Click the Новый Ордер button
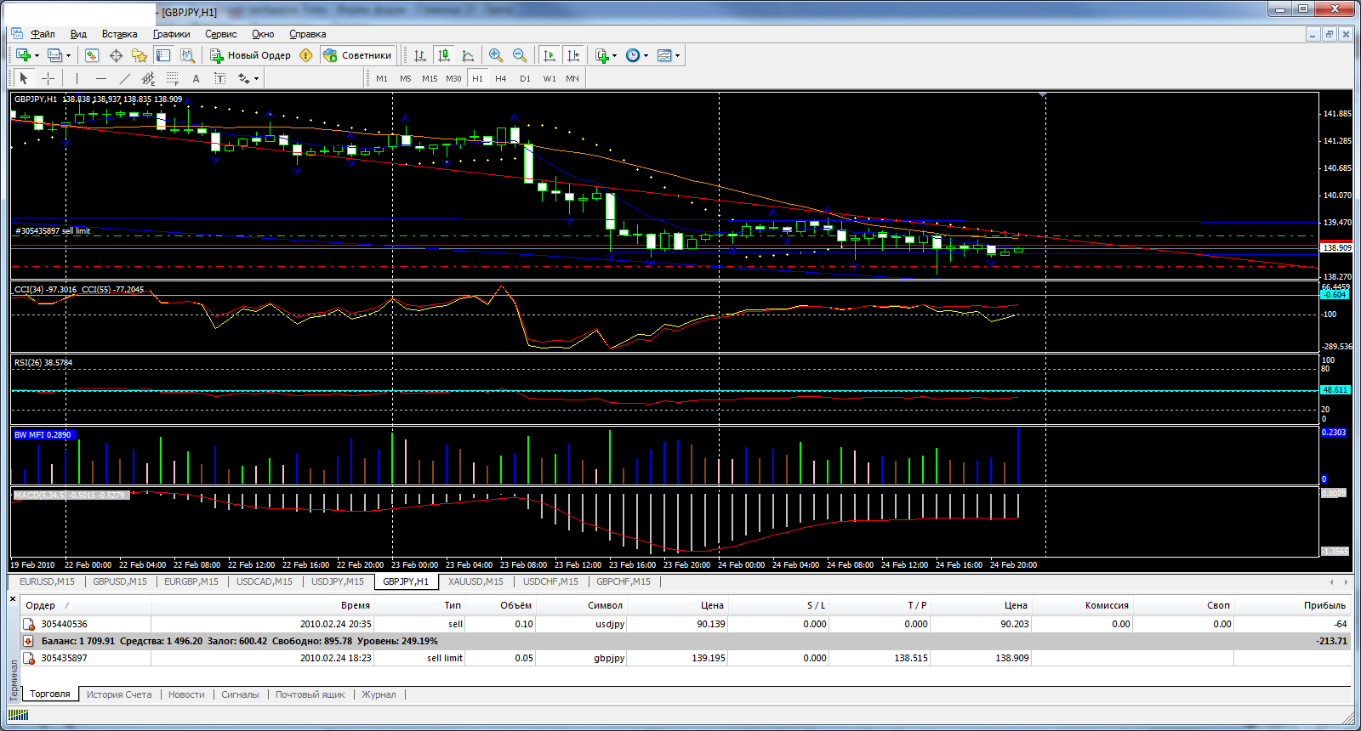Screen dimensions: 1361x731 (251, 55)
